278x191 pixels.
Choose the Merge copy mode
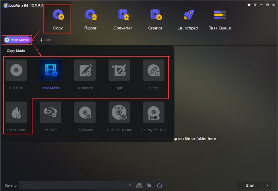pyautogui.click(x=153, y=70)
